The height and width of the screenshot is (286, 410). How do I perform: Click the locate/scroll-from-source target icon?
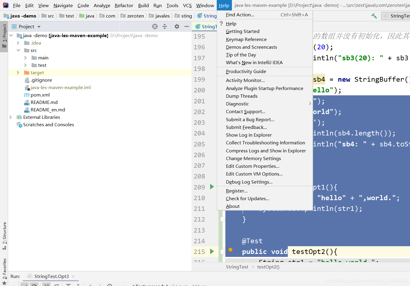[x=155, y=26]
